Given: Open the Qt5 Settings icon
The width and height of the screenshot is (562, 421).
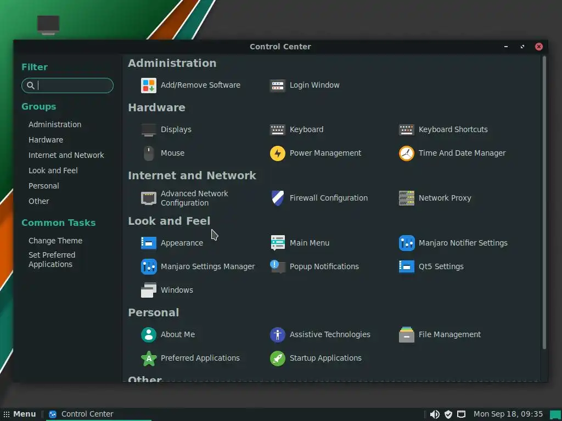Looking at the screenshot, I should pyautogui.click(x=407, y=267).
